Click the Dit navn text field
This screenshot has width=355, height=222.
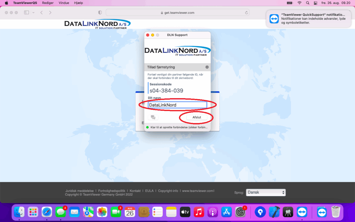click(x=177, y=105)
